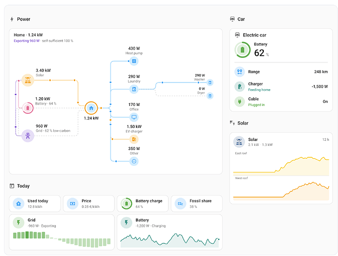Image resolution: width=338 pixels, height=256 pixels.
Task: Click the Dryer node icon
Action: (210, 96)
